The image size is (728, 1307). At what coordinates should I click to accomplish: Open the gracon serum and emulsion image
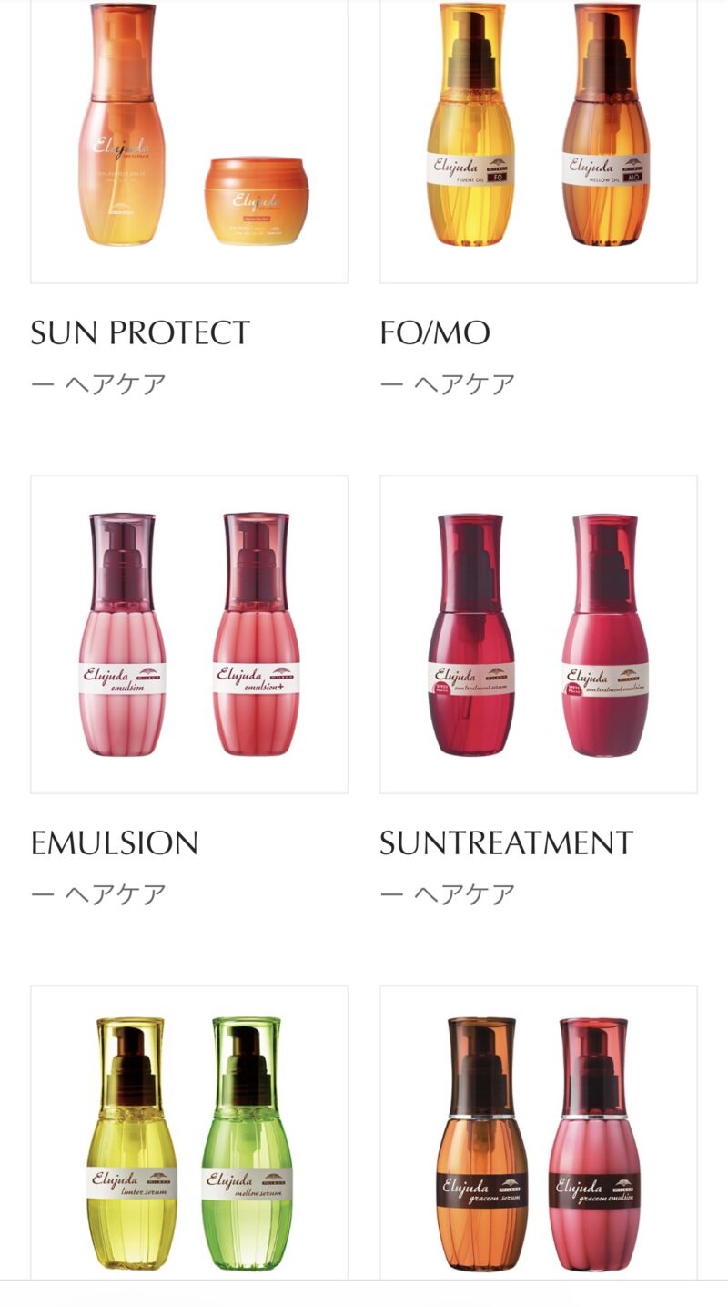539,1132
